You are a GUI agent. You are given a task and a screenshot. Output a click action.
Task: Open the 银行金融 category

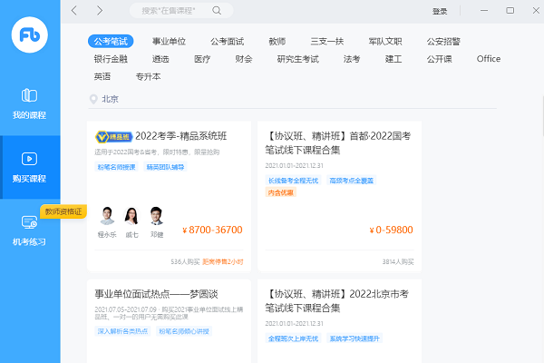pyautogui.click(x=110, y=59)
